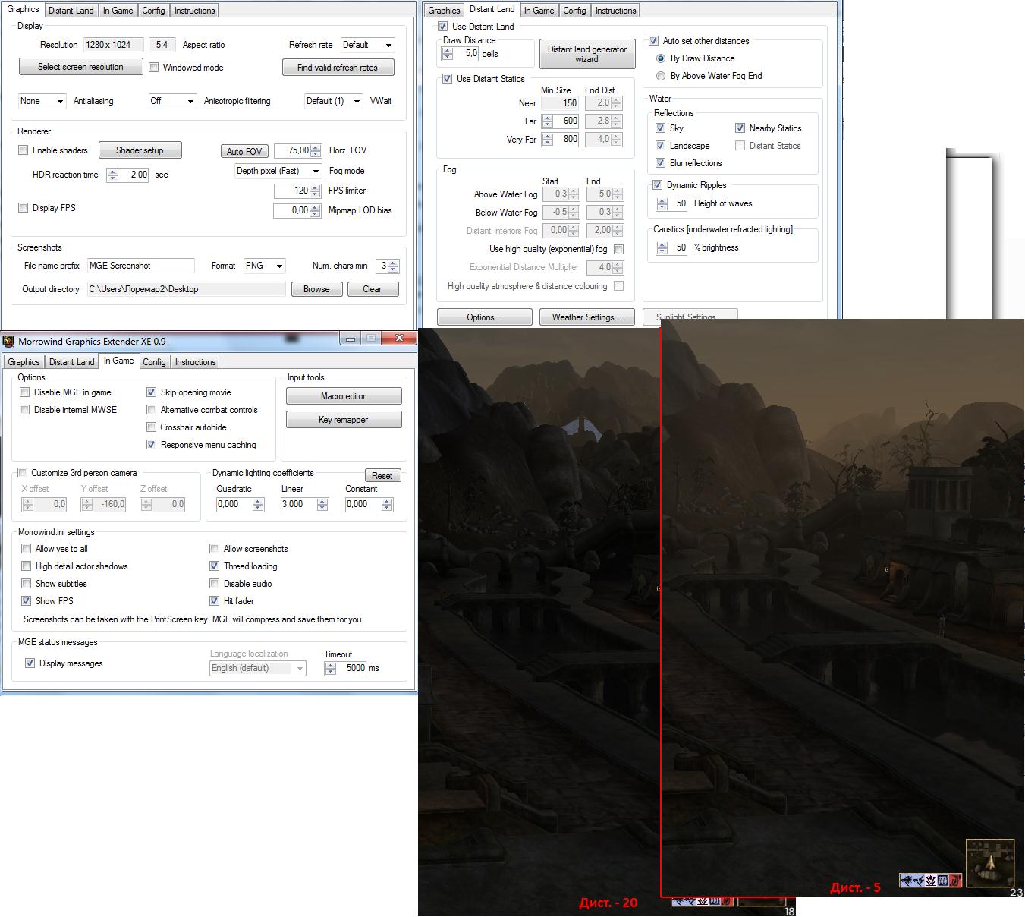Open the Antialiasing dropdown
This screenshot has width=1025, height=917.
pos(42,101)
